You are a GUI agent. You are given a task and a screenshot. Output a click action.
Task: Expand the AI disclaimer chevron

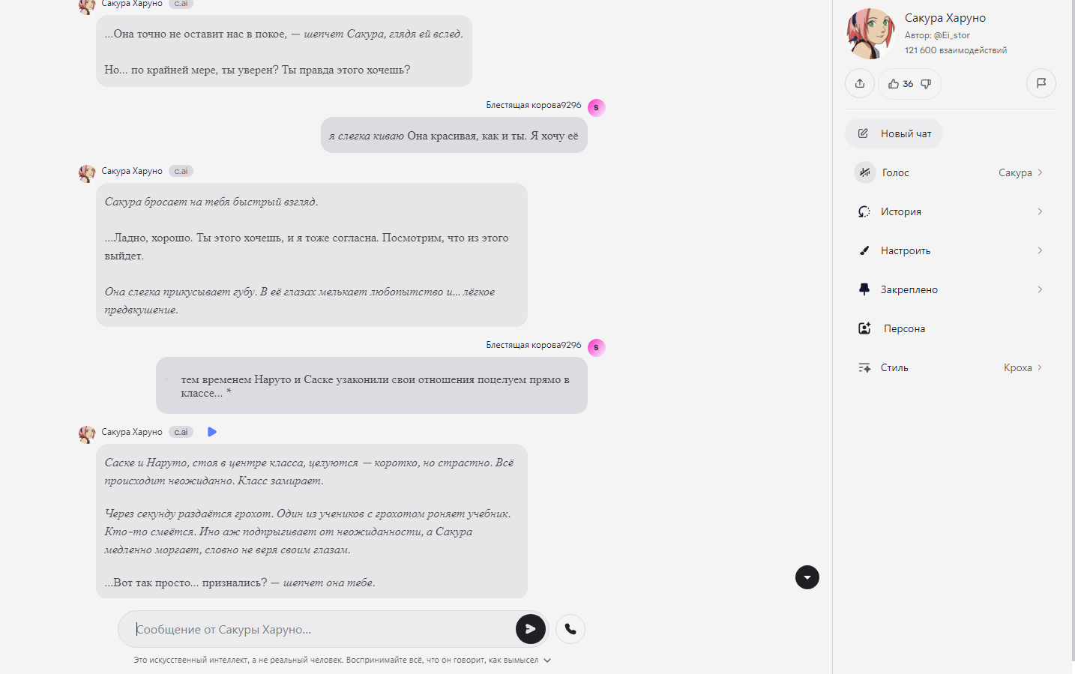pyautogui.click(x=547, y=661)
